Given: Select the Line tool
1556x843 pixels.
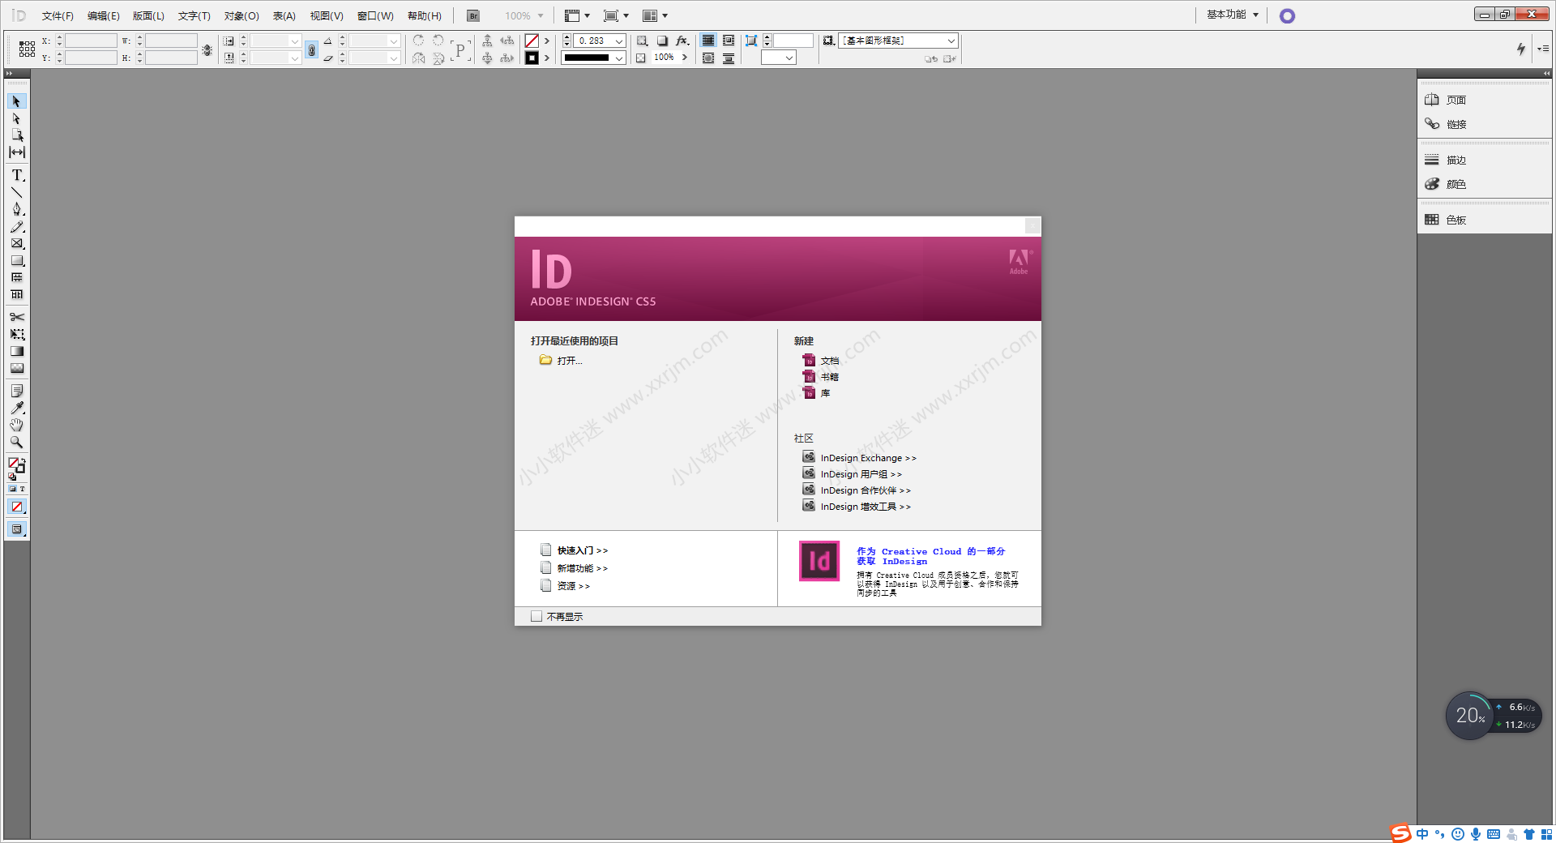Looking at the screenshot, I should 17,192.
